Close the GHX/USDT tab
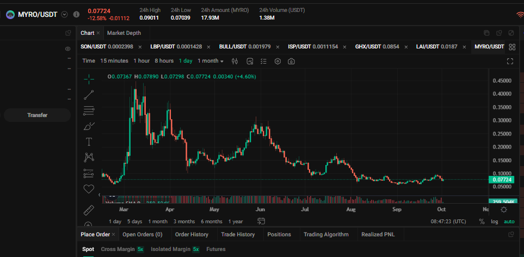524x257 pixels. pos(406,47)
